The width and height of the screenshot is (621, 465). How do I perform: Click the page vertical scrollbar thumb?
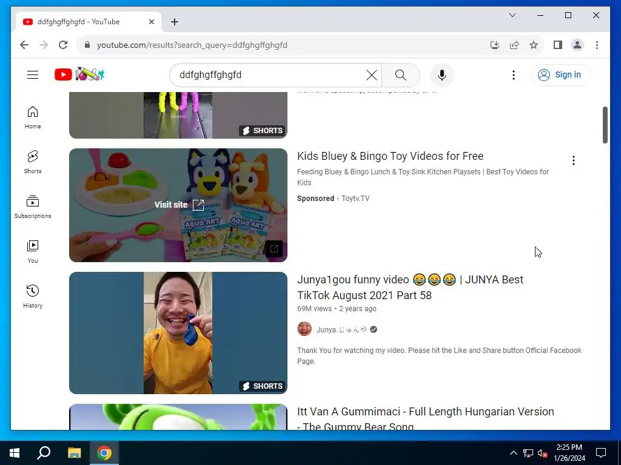[605, 125]
